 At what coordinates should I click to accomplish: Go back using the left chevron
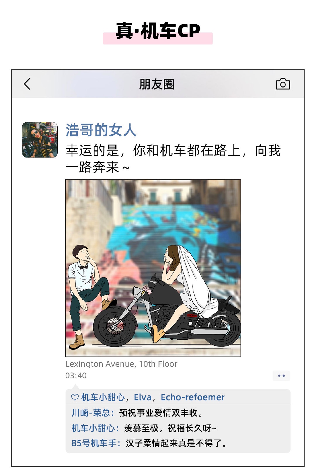[x=27, y=84]
